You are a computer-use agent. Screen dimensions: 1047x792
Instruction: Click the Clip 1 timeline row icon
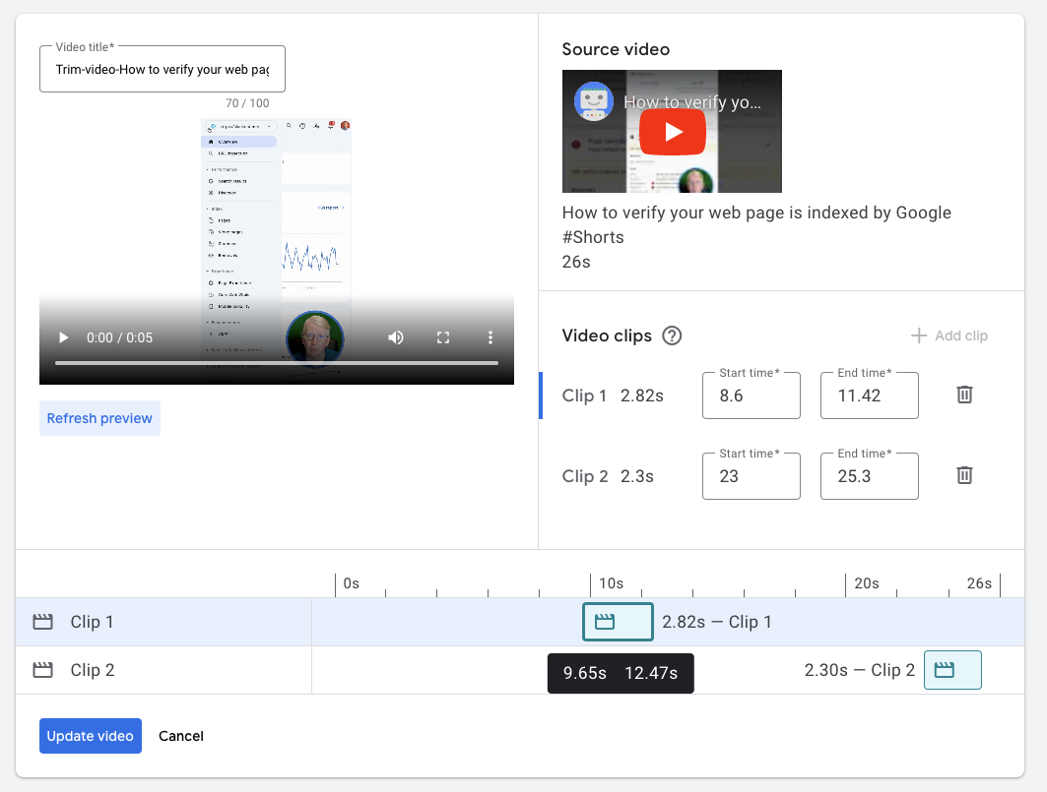(42, 622)
